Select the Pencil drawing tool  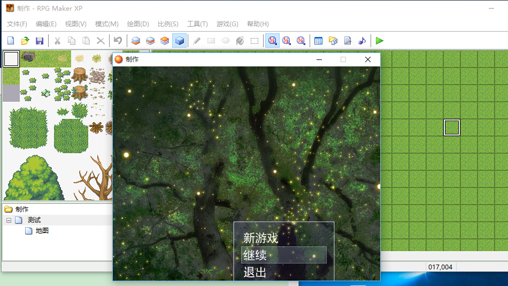coord(197,41)
